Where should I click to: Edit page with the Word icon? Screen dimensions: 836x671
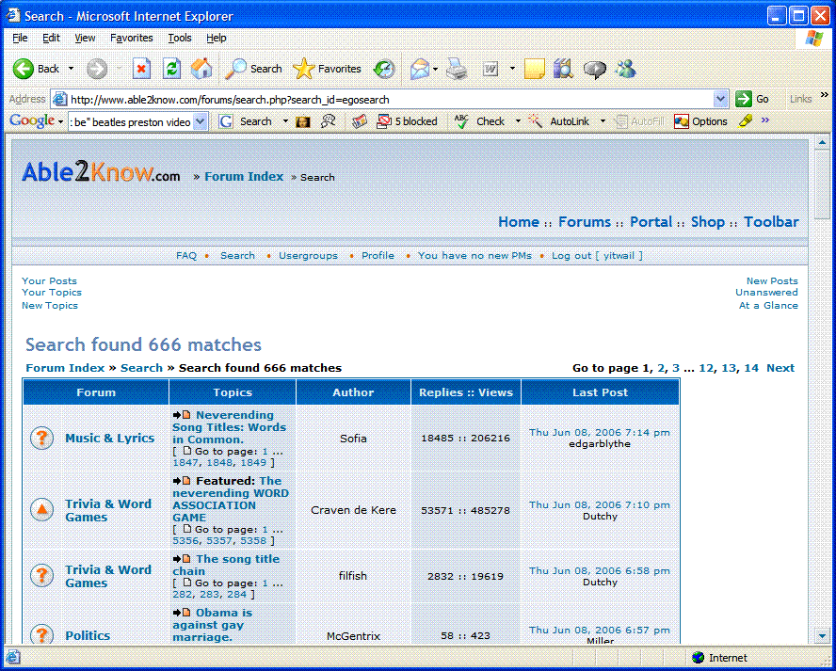click(490, 69)
